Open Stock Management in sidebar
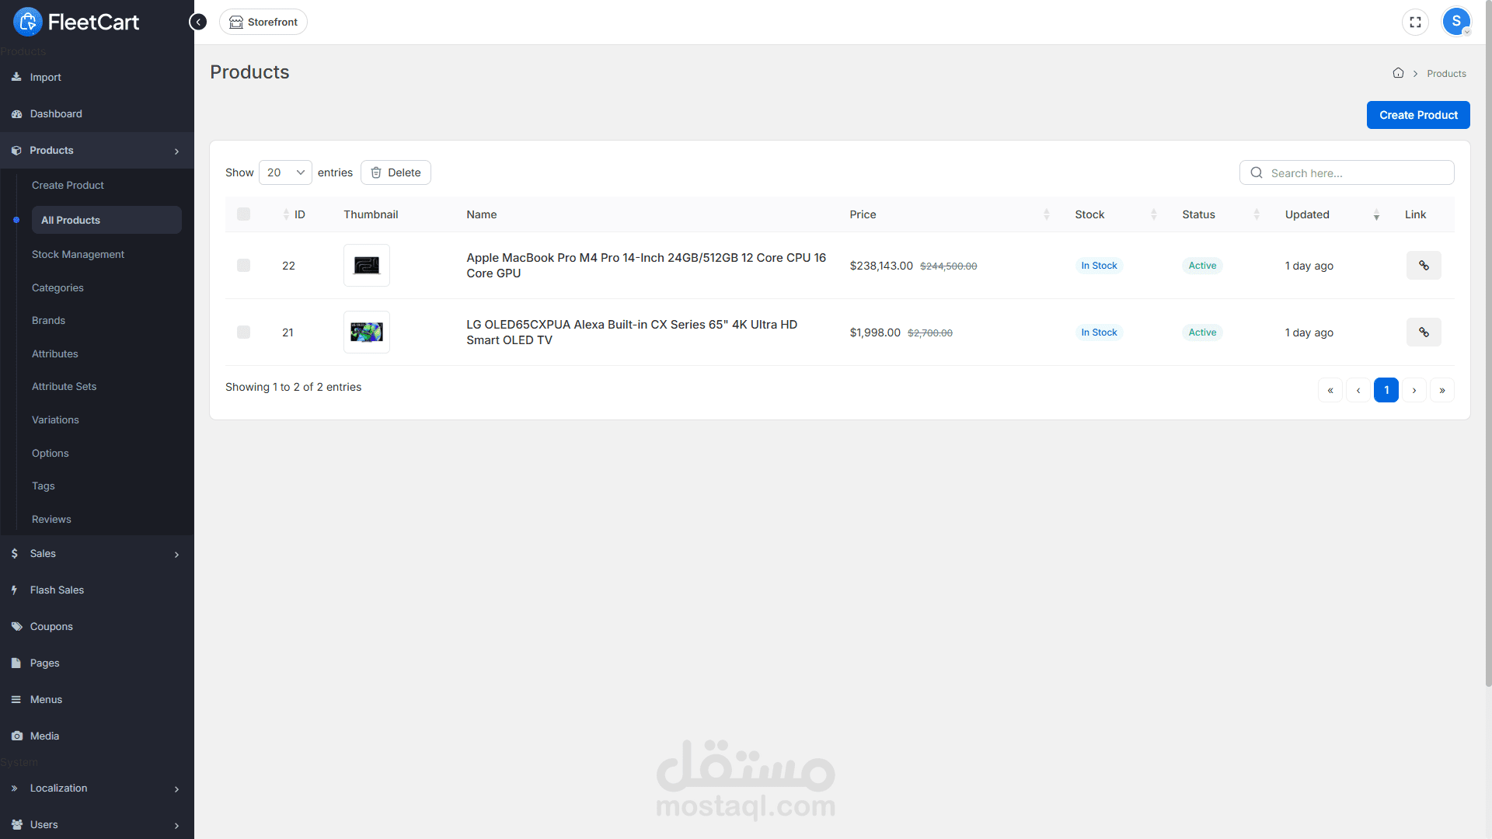 (x=78, y=255)
